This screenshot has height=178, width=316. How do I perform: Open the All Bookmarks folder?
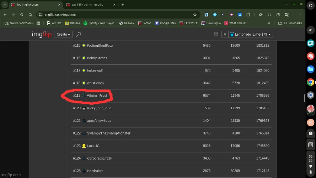290,23
